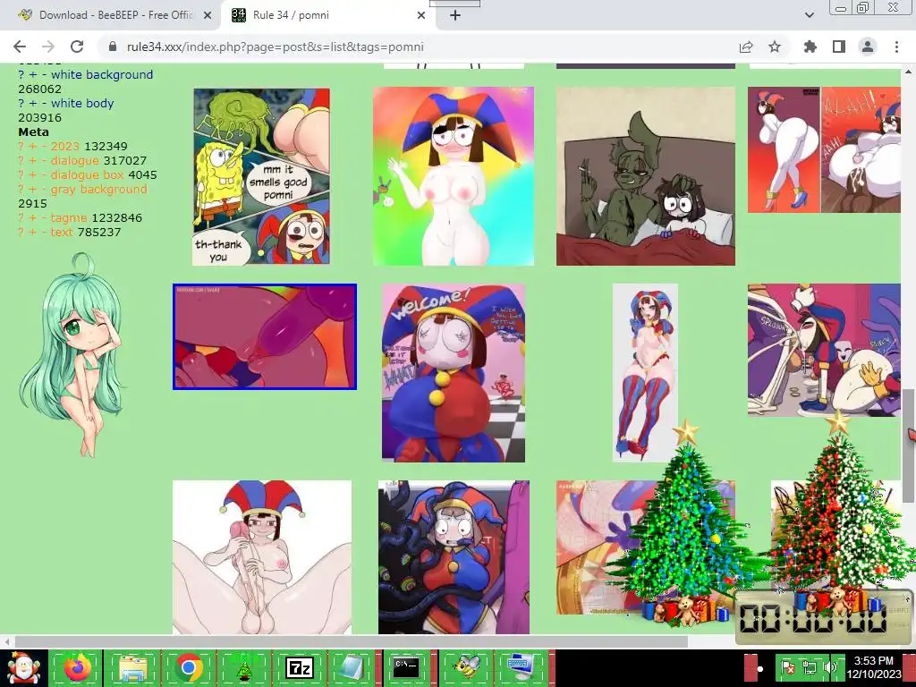Open the Santa Start button

(23, 667)
